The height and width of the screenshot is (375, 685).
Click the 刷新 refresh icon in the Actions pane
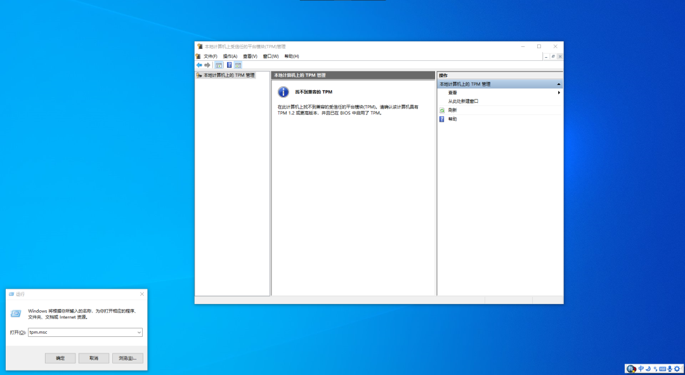pos(442,110)
